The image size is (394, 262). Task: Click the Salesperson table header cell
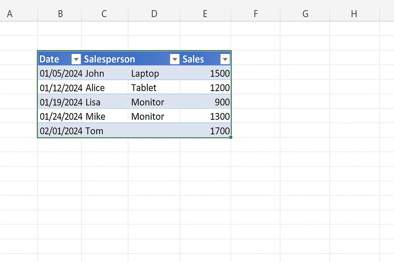[x=131, y=59]
